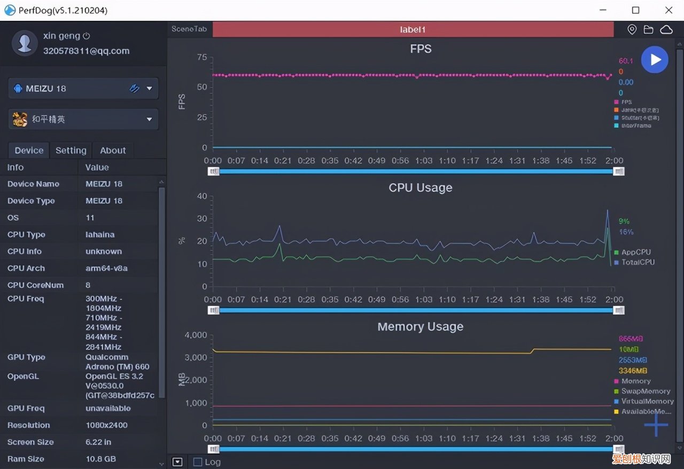Click the USB connection icon on MEIZU 18
The height and width of the screenshot is (469, 684).
[134, 89]
